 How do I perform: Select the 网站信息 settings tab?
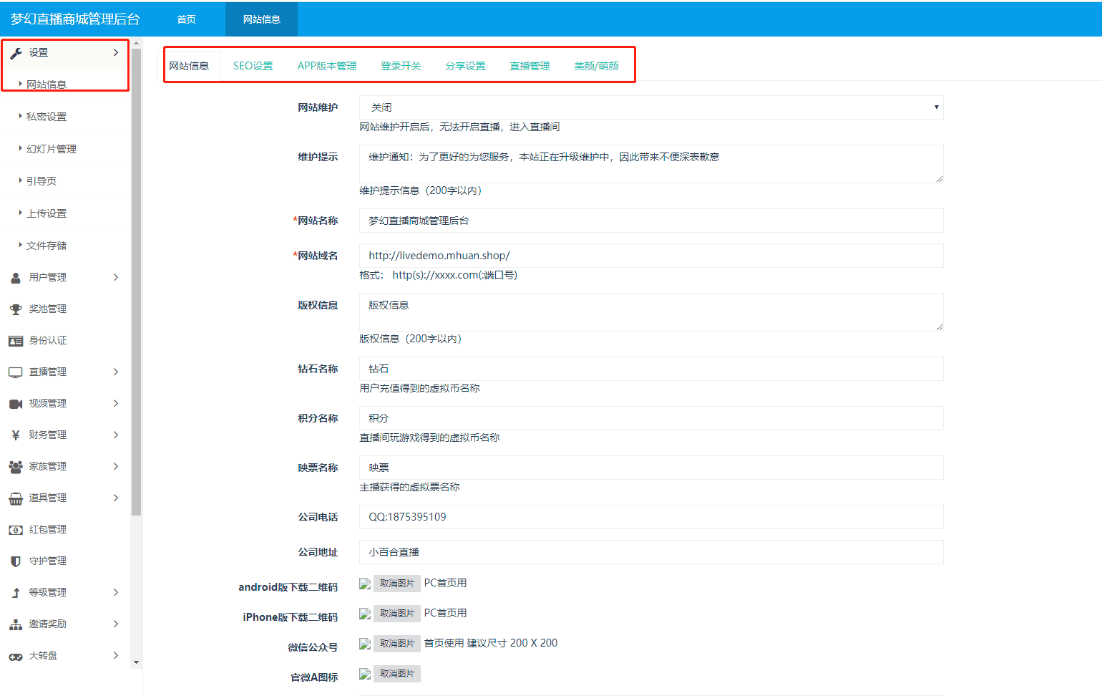pos(189,66)
